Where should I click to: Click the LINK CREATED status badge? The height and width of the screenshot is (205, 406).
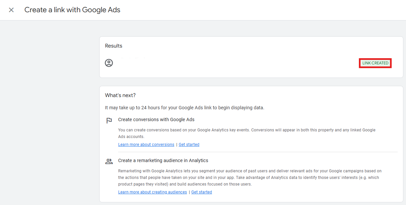[375, 63]
